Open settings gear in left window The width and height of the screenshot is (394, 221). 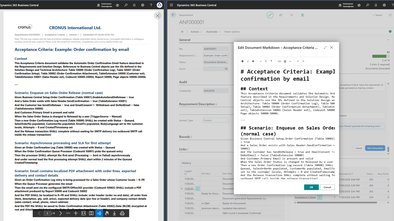tap(143, 5)
